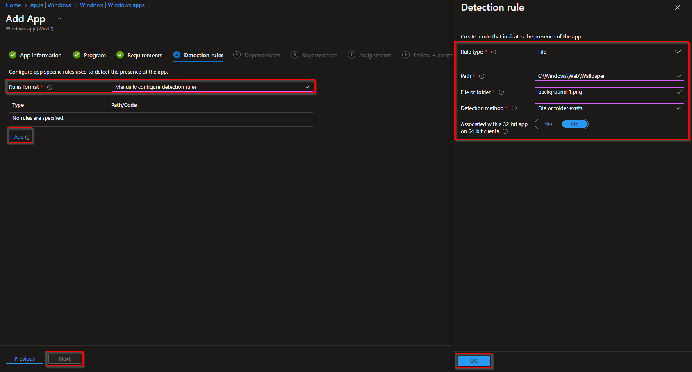The height and width of the screenshot is (372, 692).
Task: Close the Detection rule panel
Action: click(x=678, y=7)
